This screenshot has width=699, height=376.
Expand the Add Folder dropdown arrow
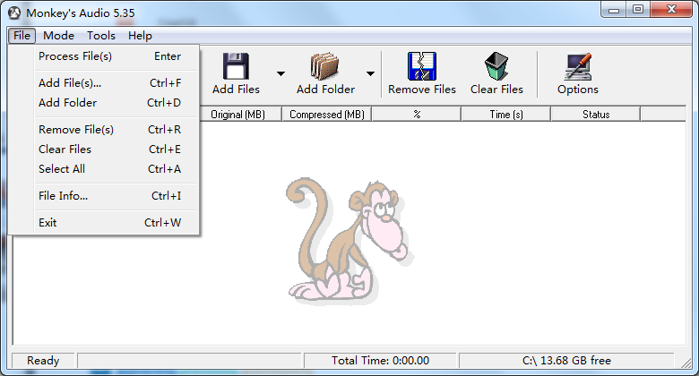(x=370, y=73)
